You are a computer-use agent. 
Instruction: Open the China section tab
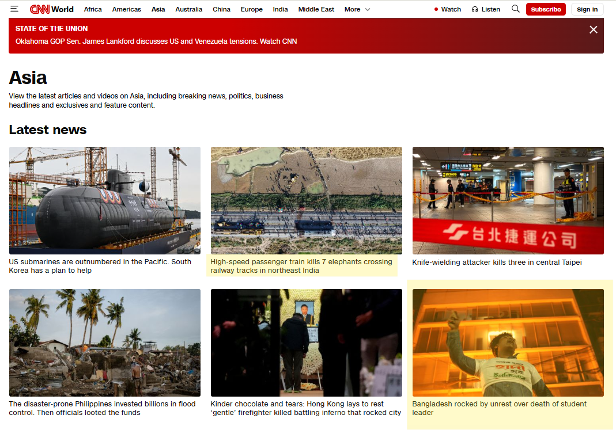(221, 9)
